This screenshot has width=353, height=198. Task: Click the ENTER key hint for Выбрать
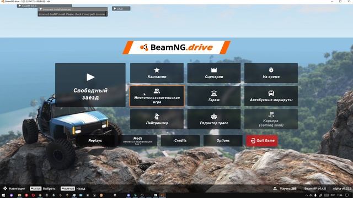click(35, 189)
